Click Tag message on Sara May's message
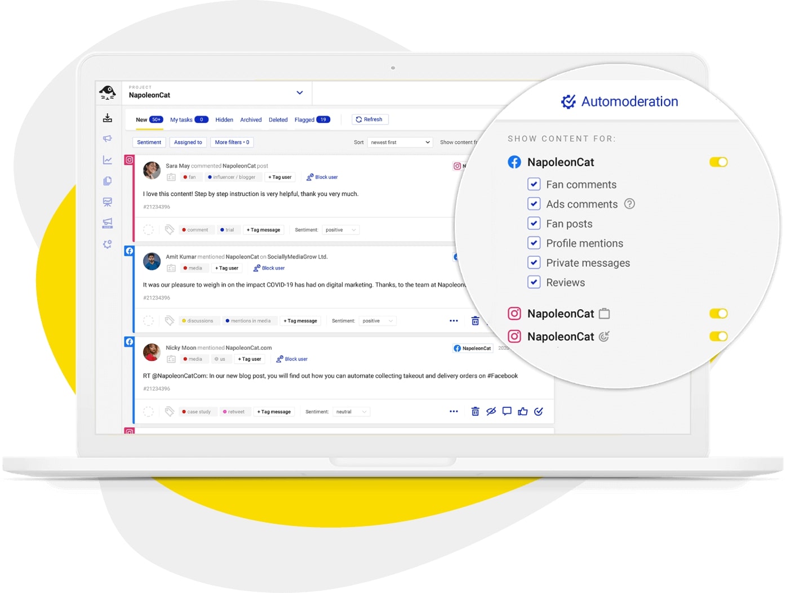The image size is (786, 593). (x=263, y=230)
